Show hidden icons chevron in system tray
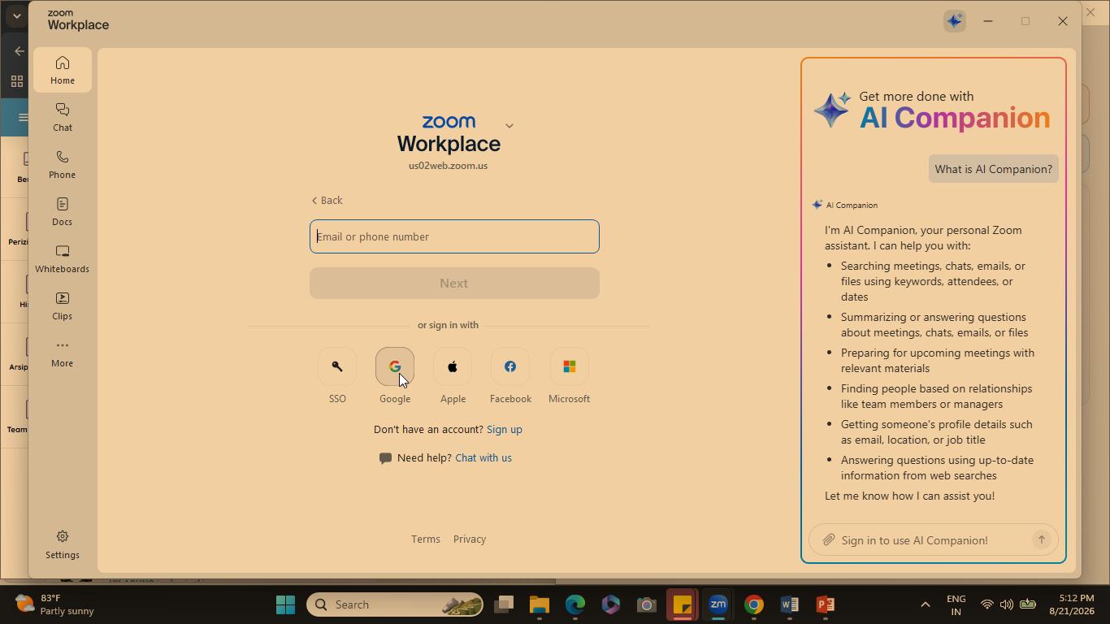Screen dimensions: 1110x624 tap(925, 604)
